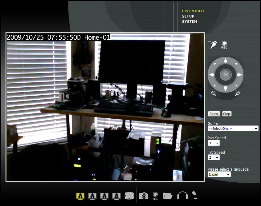Image resolution: width=261 pixels, height=206 pixels.
Task: Select camera profile 2 monitor icon
Action: (x=92, y=196)
